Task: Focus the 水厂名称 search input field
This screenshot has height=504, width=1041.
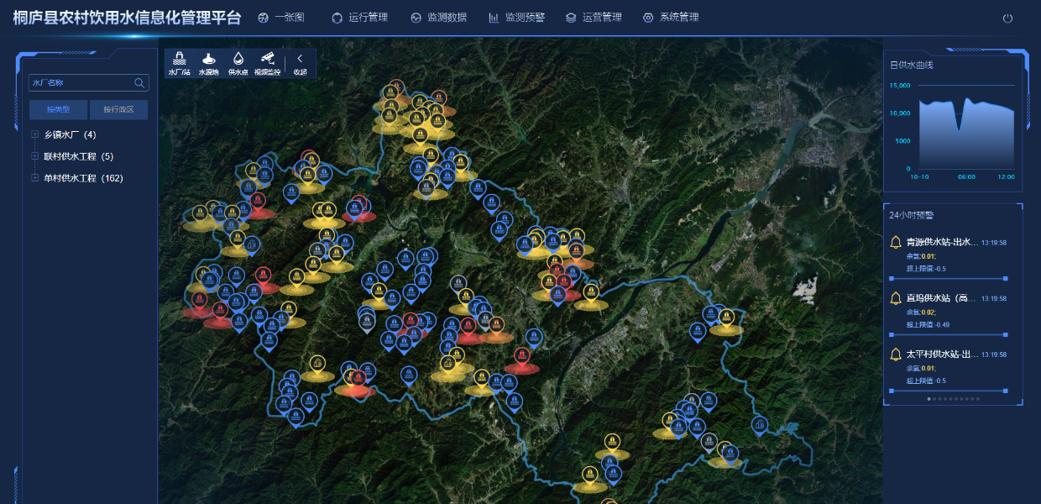Action: (80, 83)
